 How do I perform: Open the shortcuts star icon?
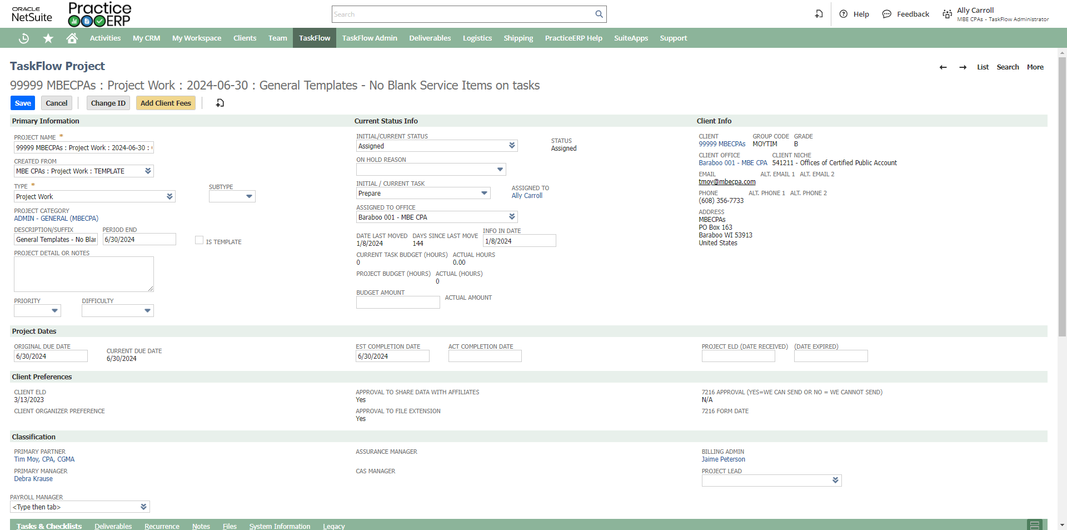tap(48, 38)
